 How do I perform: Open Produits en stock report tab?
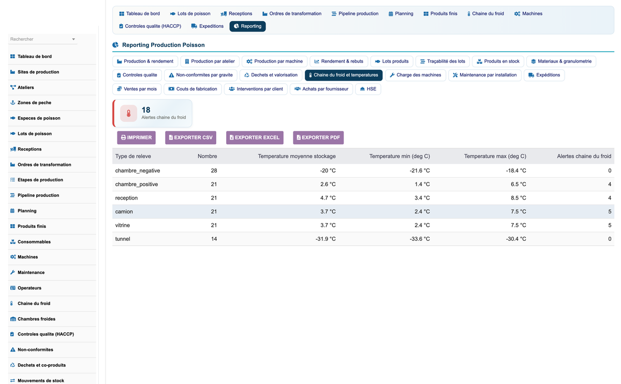pos(498,61)
